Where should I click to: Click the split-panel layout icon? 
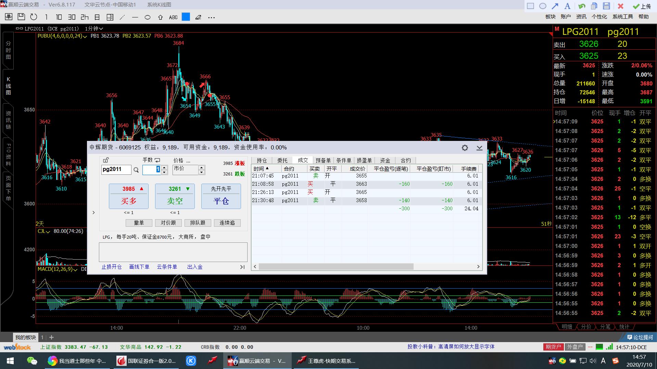pos(110,17)
